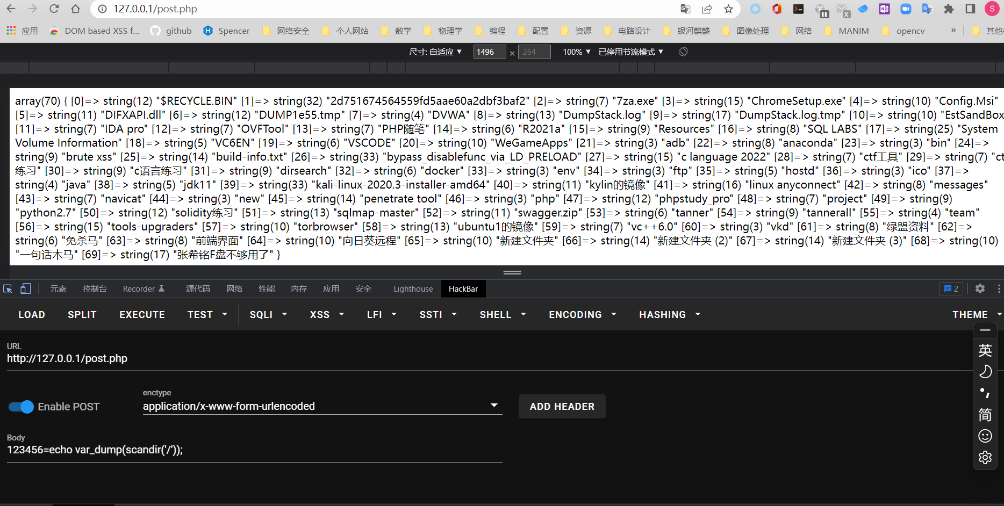Click the translate page icon in address bar

pos(685,9)
